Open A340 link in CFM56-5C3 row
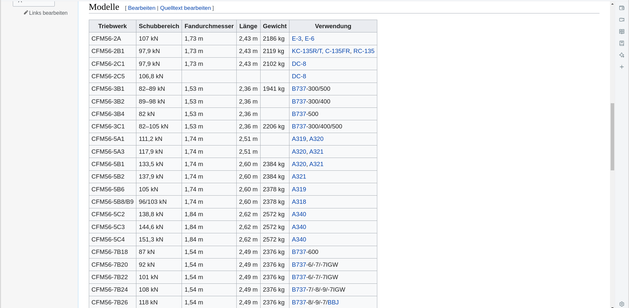The image size is (629, 308). 299,227
